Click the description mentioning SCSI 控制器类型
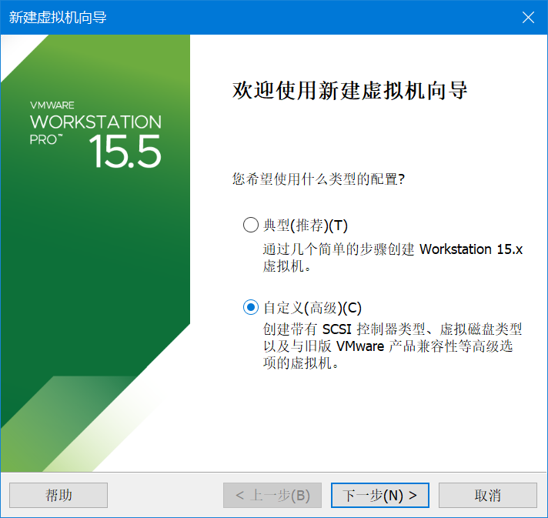Screen dimensions: 548x518 coord(392,346)
